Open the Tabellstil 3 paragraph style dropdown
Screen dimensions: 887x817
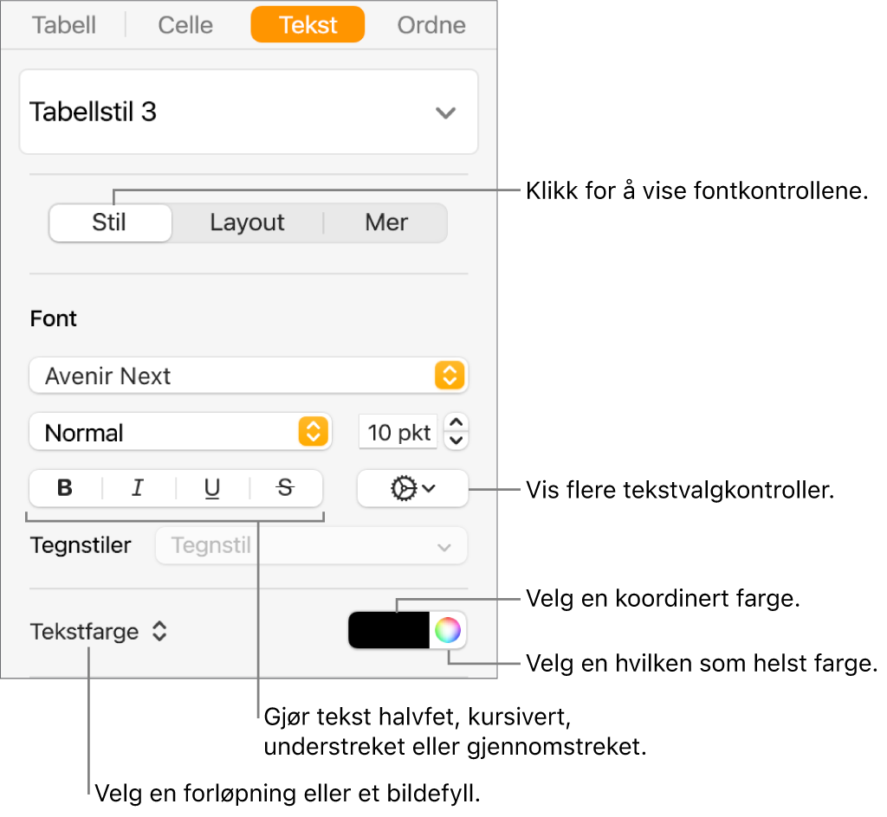[x=249, y=112]
